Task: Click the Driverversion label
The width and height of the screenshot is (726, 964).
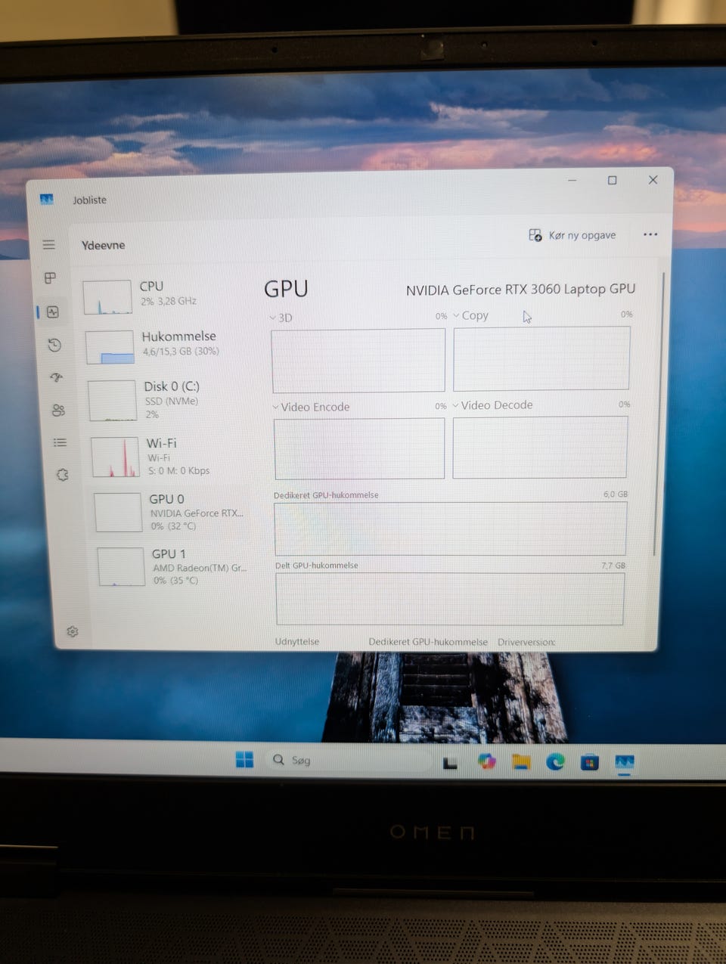Action: click(x=526, y=642)
